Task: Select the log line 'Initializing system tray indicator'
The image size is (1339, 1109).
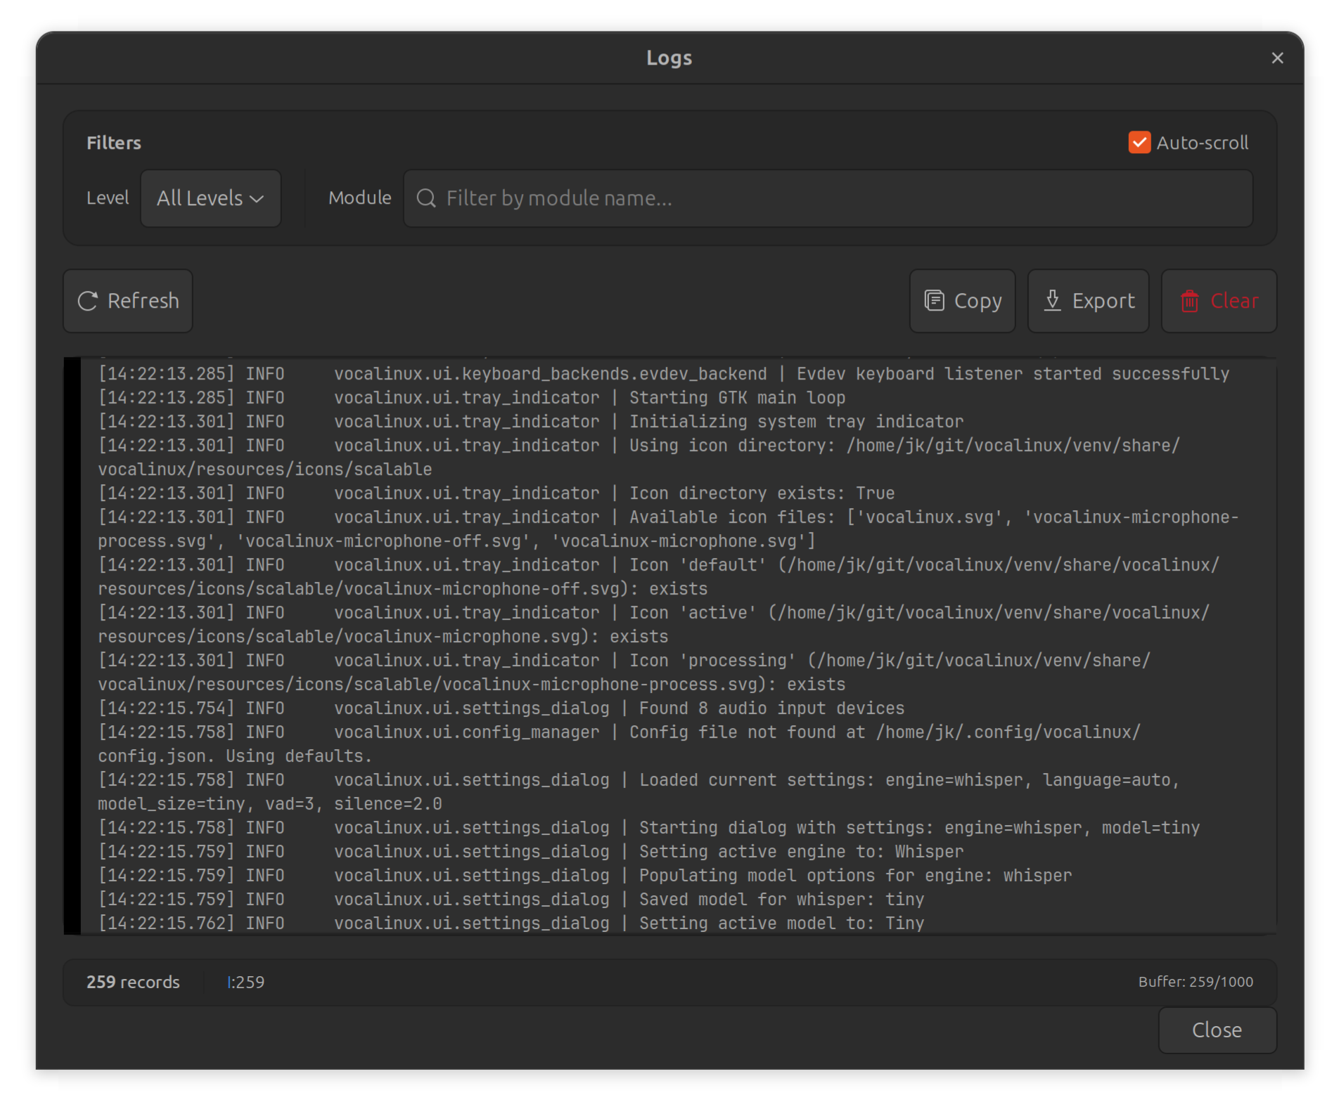Action: (x=531, y=422)
